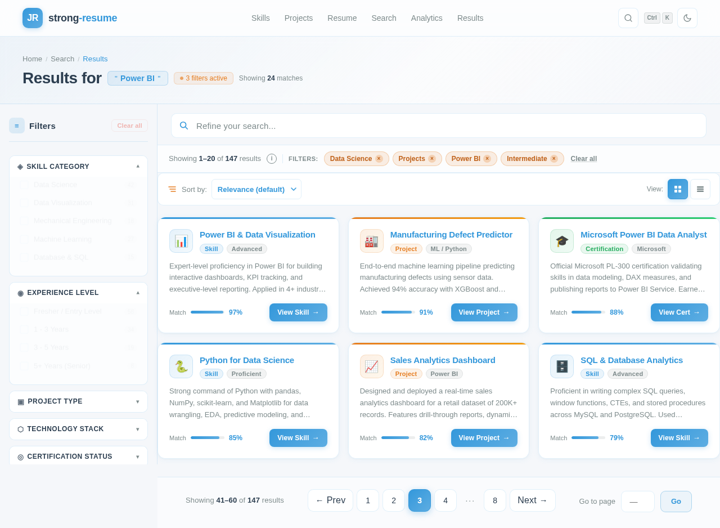Screen dimensions: 720x528
Task: Click the JR logo icon
Action: (33, 18)
